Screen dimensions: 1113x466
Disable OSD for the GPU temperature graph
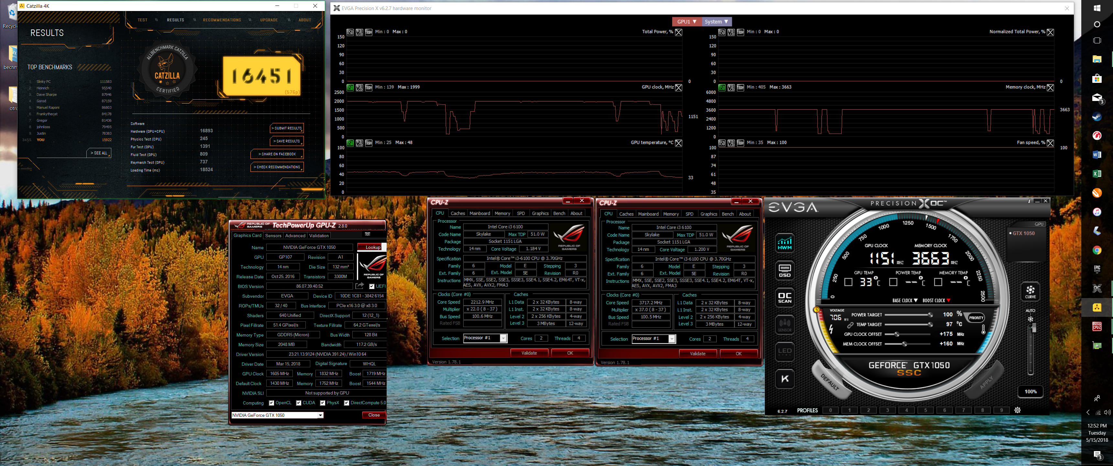pyautogui.click(x=350, y=143)
